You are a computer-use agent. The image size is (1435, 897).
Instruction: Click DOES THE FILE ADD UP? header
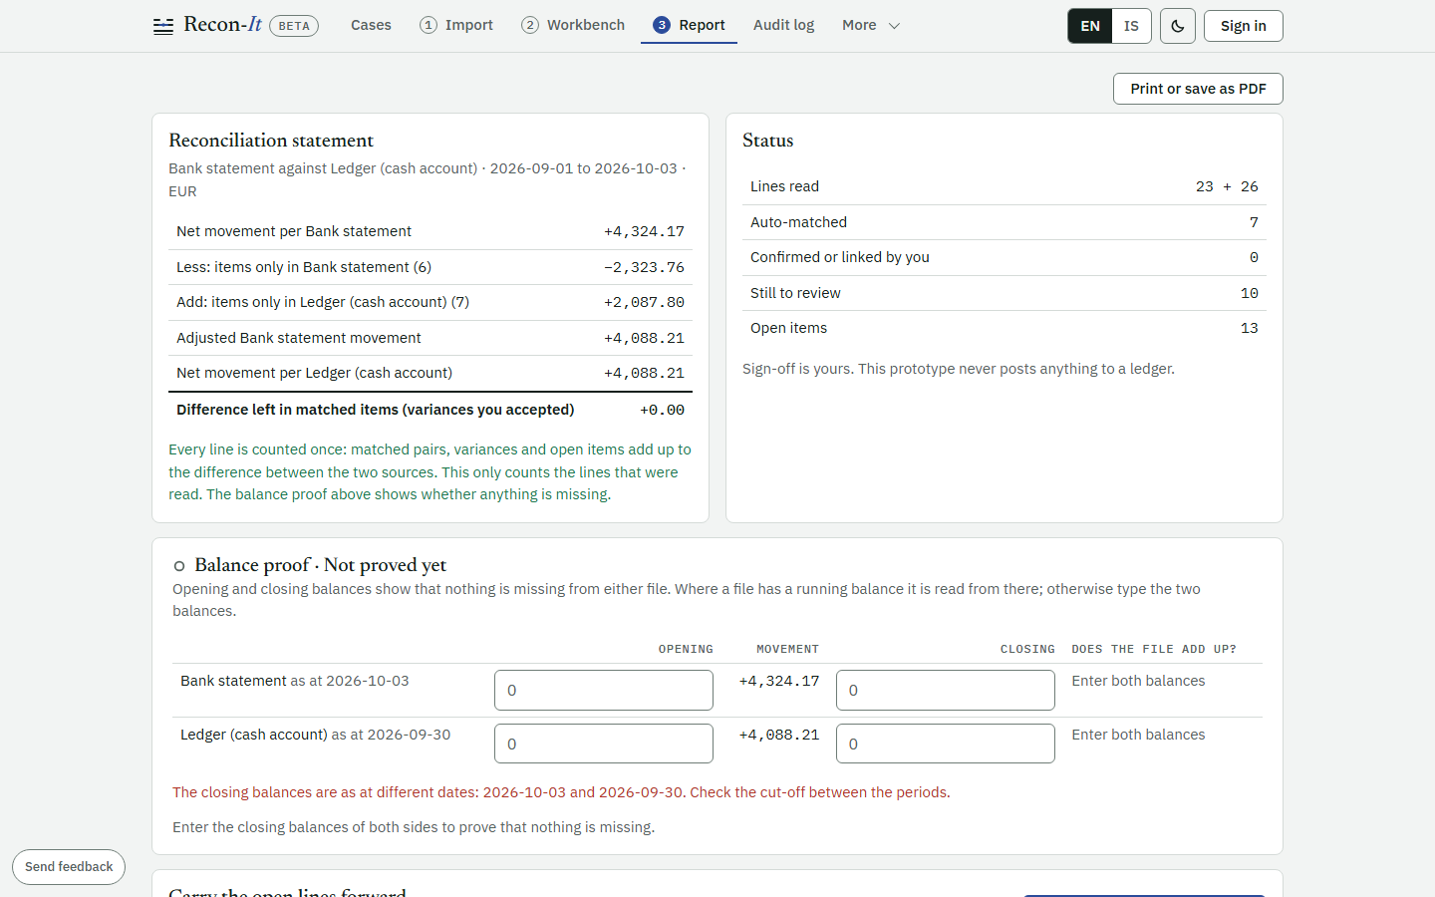(1154, 649)
